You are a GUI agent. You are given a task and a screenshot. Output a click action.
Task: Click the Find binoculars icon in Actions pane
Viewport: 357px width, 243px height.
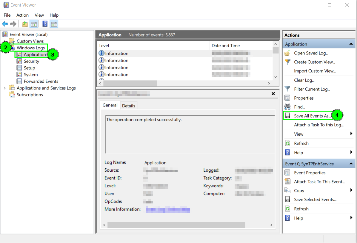click(x=287, y=106)
